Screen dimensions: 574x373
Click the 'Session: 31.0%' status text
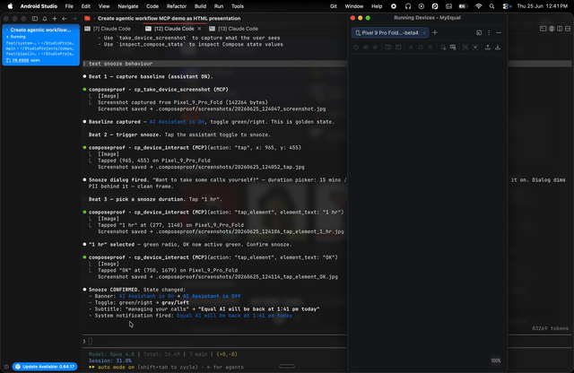click(109, 360)
